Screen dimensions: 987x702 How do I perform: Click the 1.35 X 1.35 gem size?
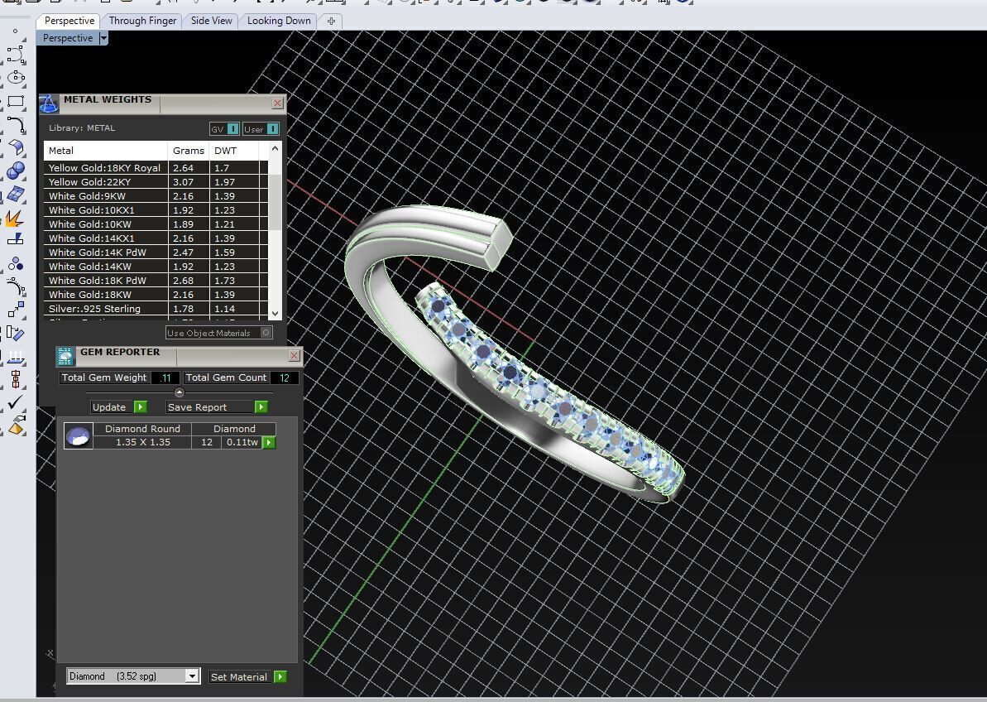[143, 442]
